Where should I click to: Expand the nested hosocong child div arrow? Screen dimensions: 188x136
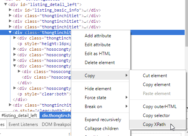coord(19,71)
